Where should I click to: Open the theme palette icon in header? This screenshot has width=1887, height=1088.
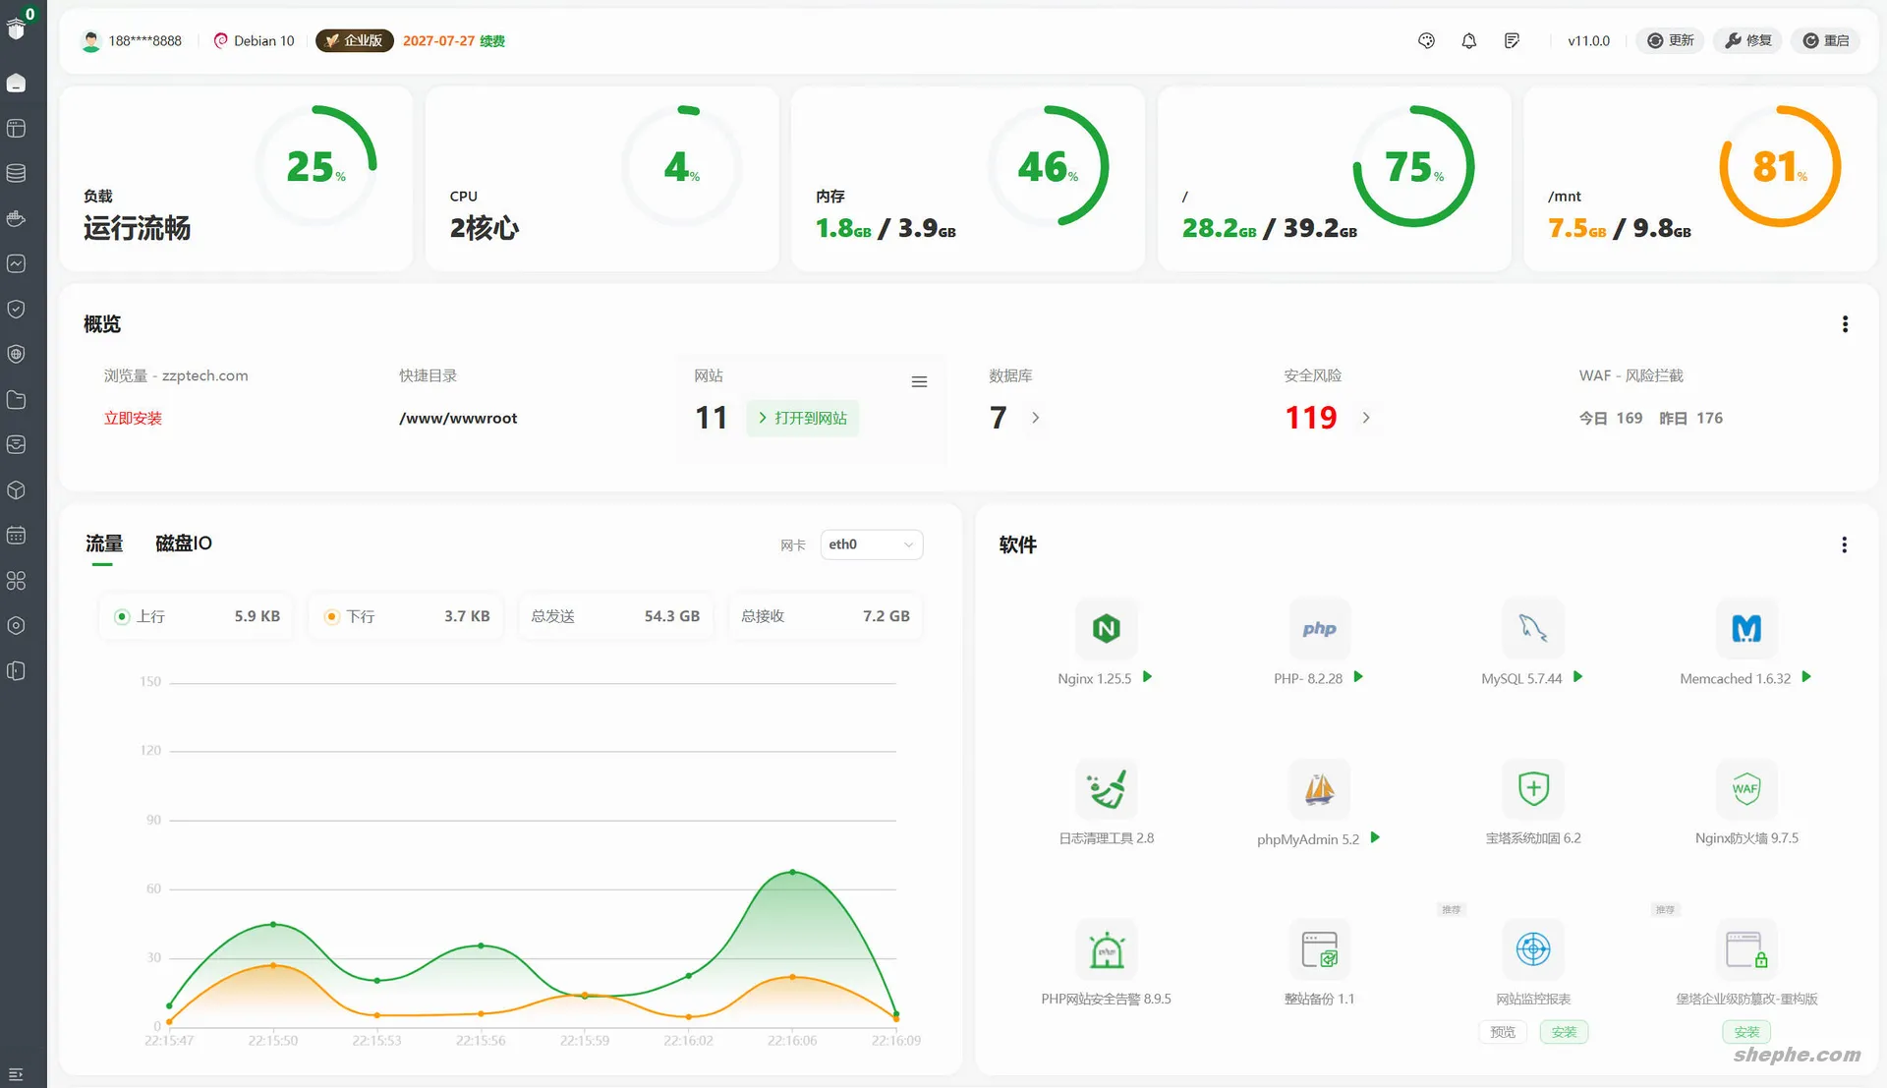[x=1426, y=40]
